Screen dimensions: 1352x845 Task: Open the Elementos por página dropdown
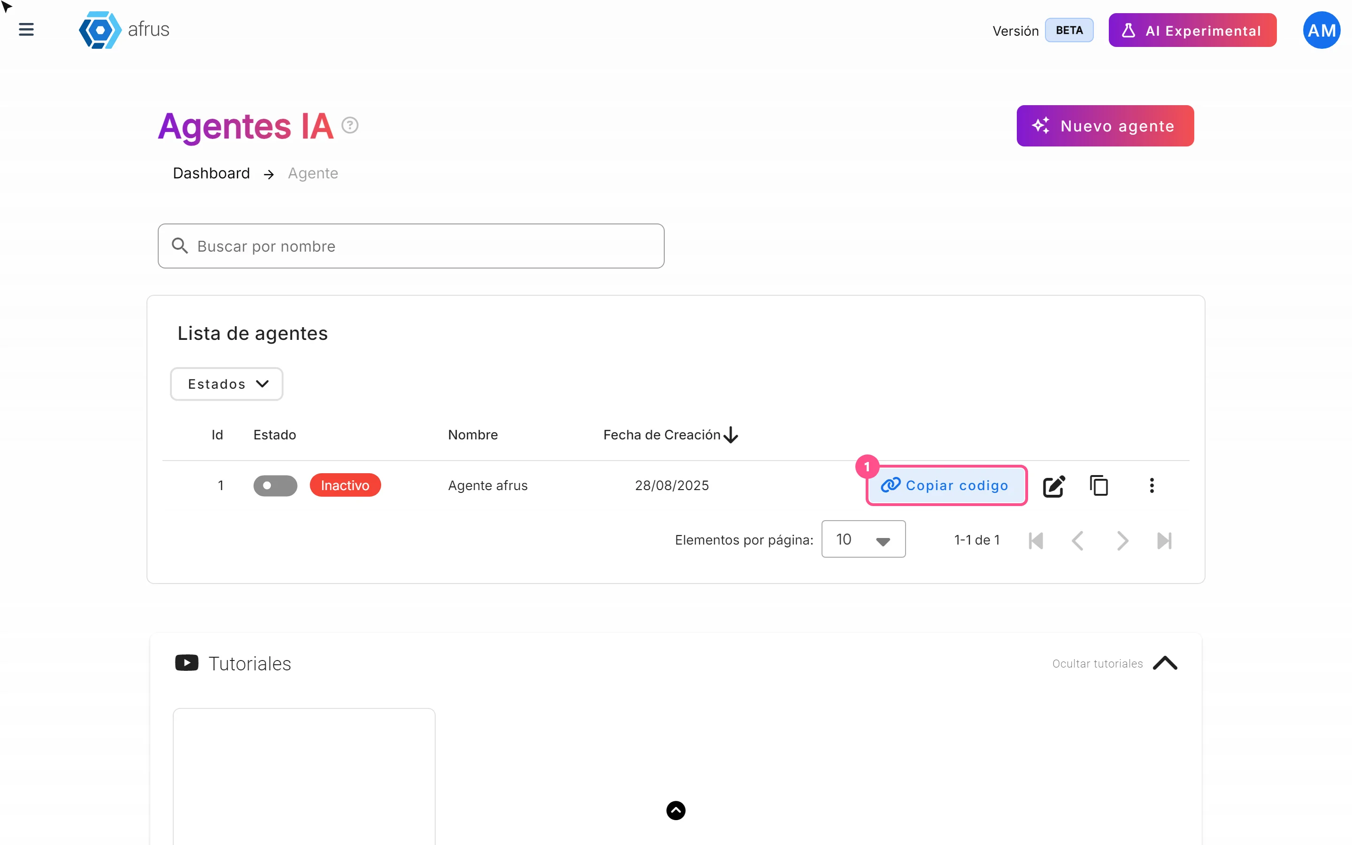[863, 539]
